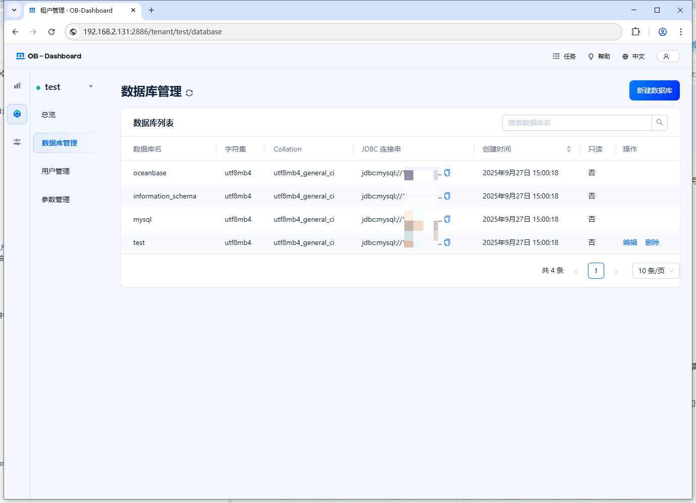This screenshot has width=696, height=503.
Task: Reload the browser page
Action: [x=51, y=32]
